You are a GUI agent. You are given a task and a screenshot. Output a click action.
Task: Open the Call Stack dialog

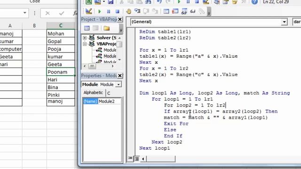tap(202, 11)
